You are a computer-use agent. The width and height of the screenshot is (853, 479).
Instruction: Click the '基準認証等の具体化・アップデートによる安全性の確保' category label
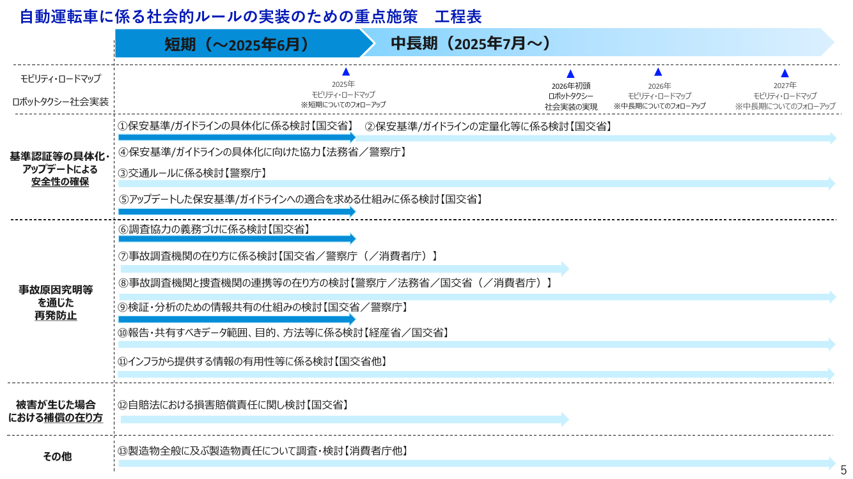(61, 169)
